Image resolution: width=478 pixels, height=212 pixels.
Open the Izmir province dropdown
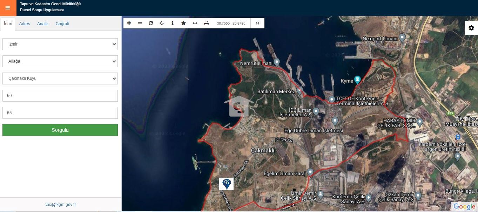pos(60,44)
